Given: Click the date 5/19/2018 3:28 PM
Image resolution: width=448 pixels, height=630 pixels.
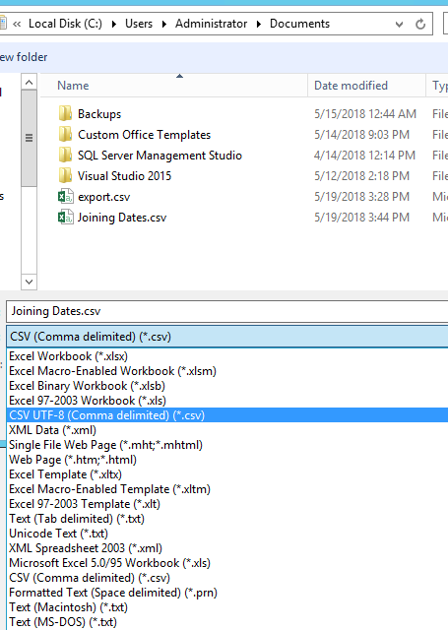Looking at the screenshot, I should point(361,197).
